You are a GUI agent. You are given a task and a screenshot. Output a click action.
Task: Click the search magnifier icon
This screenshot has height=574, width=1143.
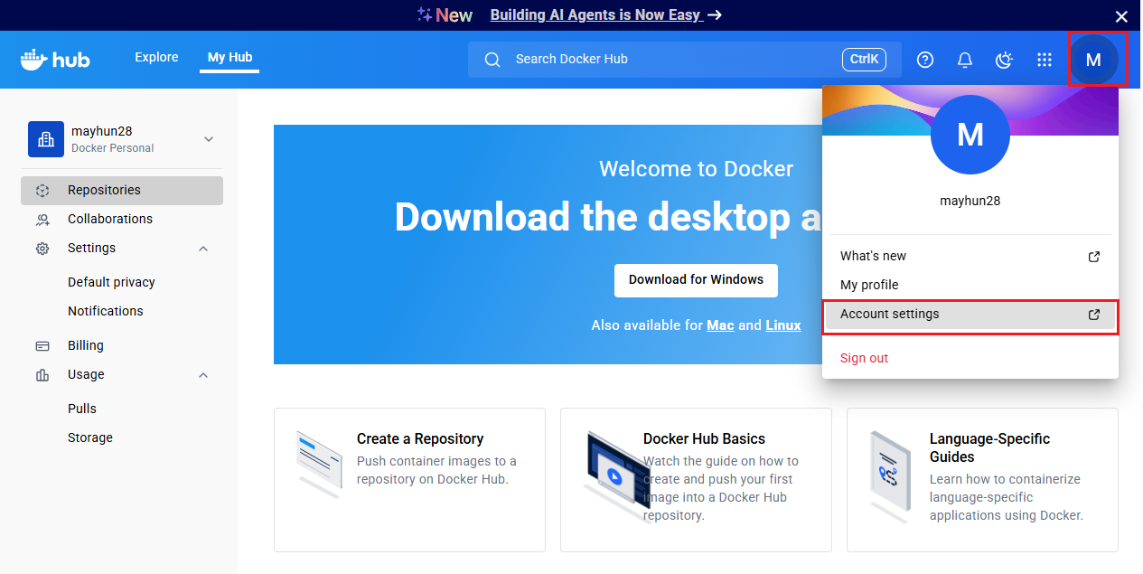pos(492,60)
